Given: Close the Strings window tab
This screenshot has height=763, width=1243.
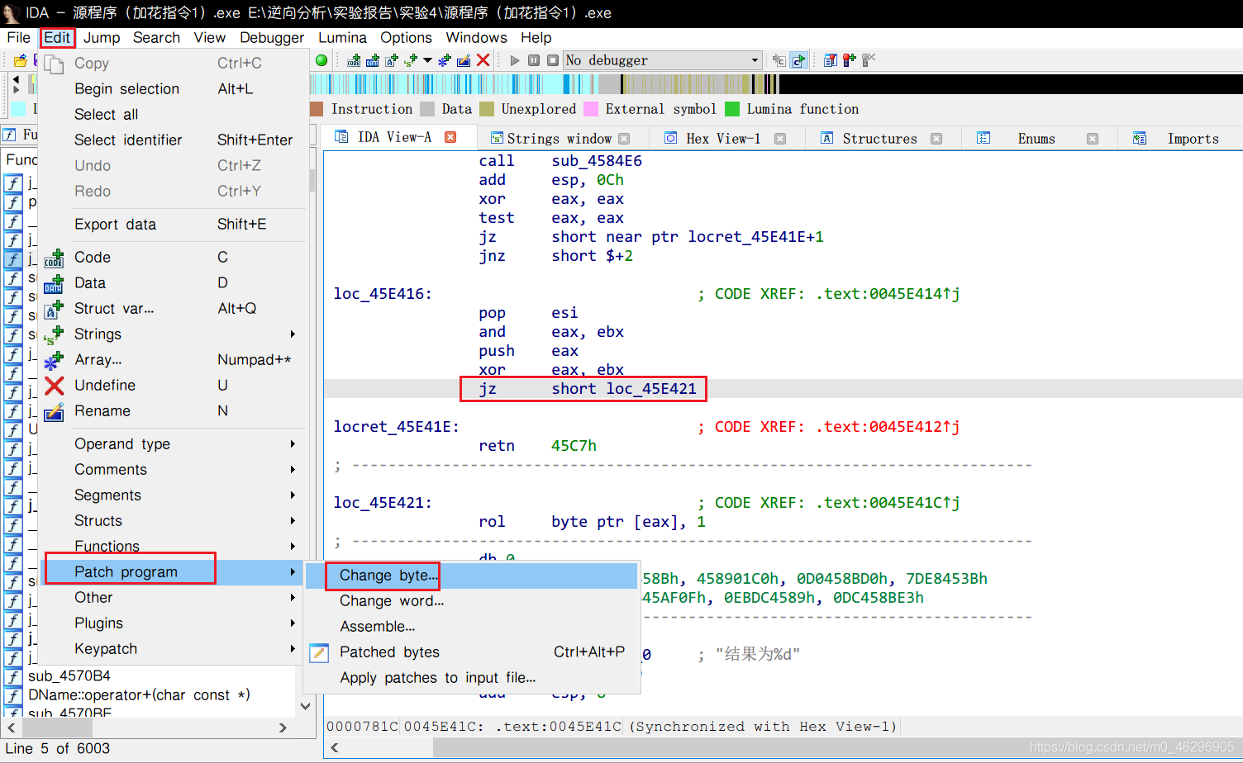Looking at the screenshot, I should pos(624,139).
